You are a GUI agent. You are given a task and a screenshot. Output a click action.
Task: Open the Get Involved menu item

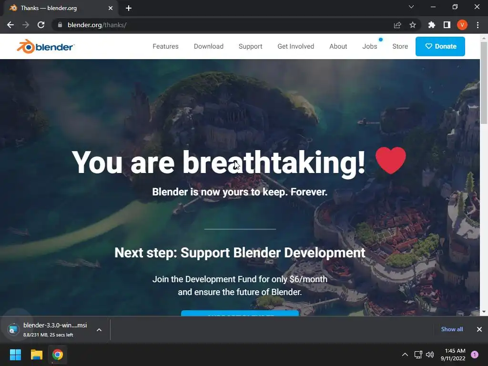point(295,46)
